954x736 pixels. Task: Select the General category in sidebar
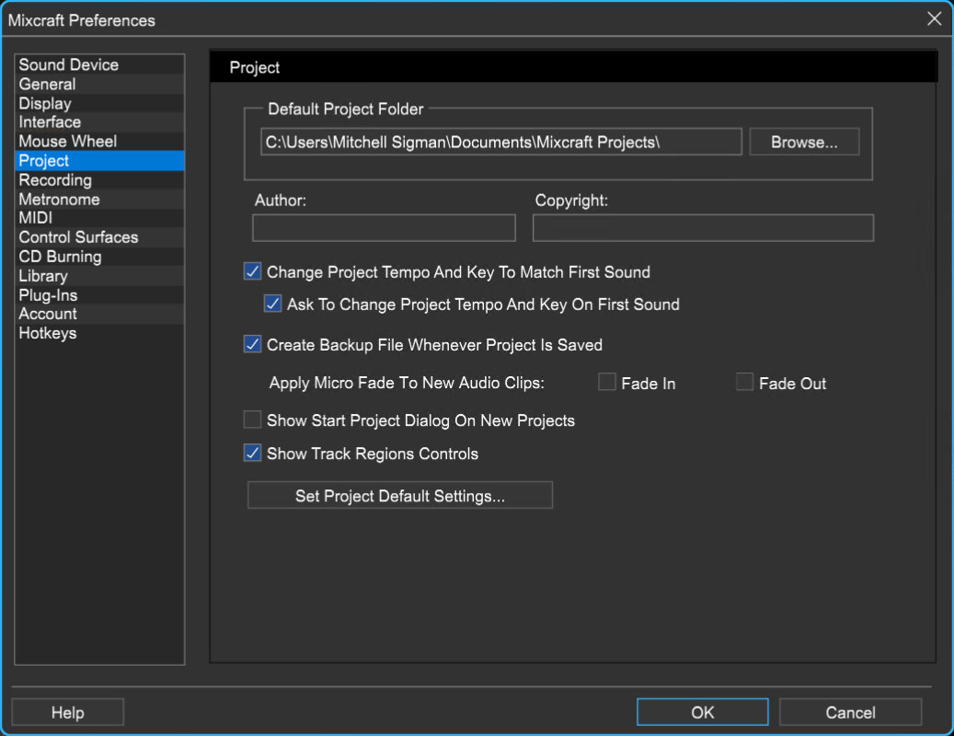click(x=99, y=84)
